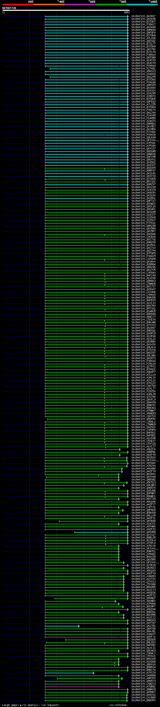Click the label UniRef100_O24379

coord(143,190)
